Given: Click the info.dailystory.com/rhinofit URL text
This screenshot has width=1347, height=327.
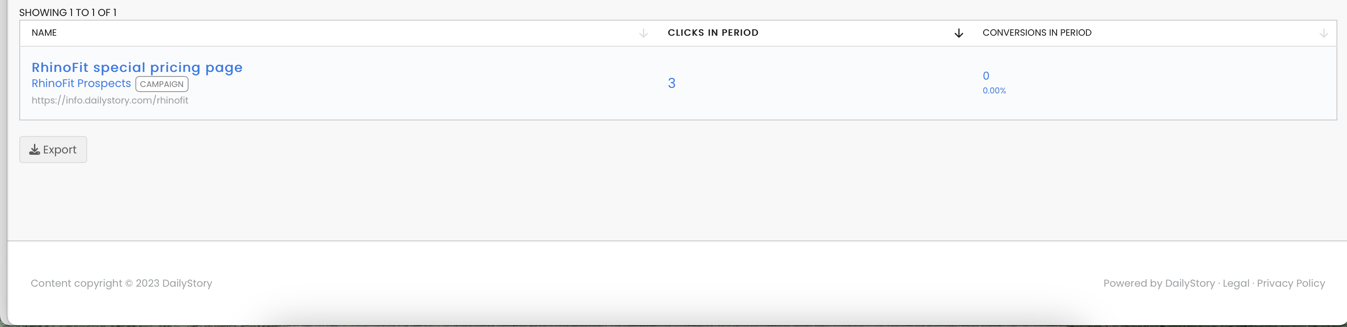Looking at the screenshot, I should point(110,100).
